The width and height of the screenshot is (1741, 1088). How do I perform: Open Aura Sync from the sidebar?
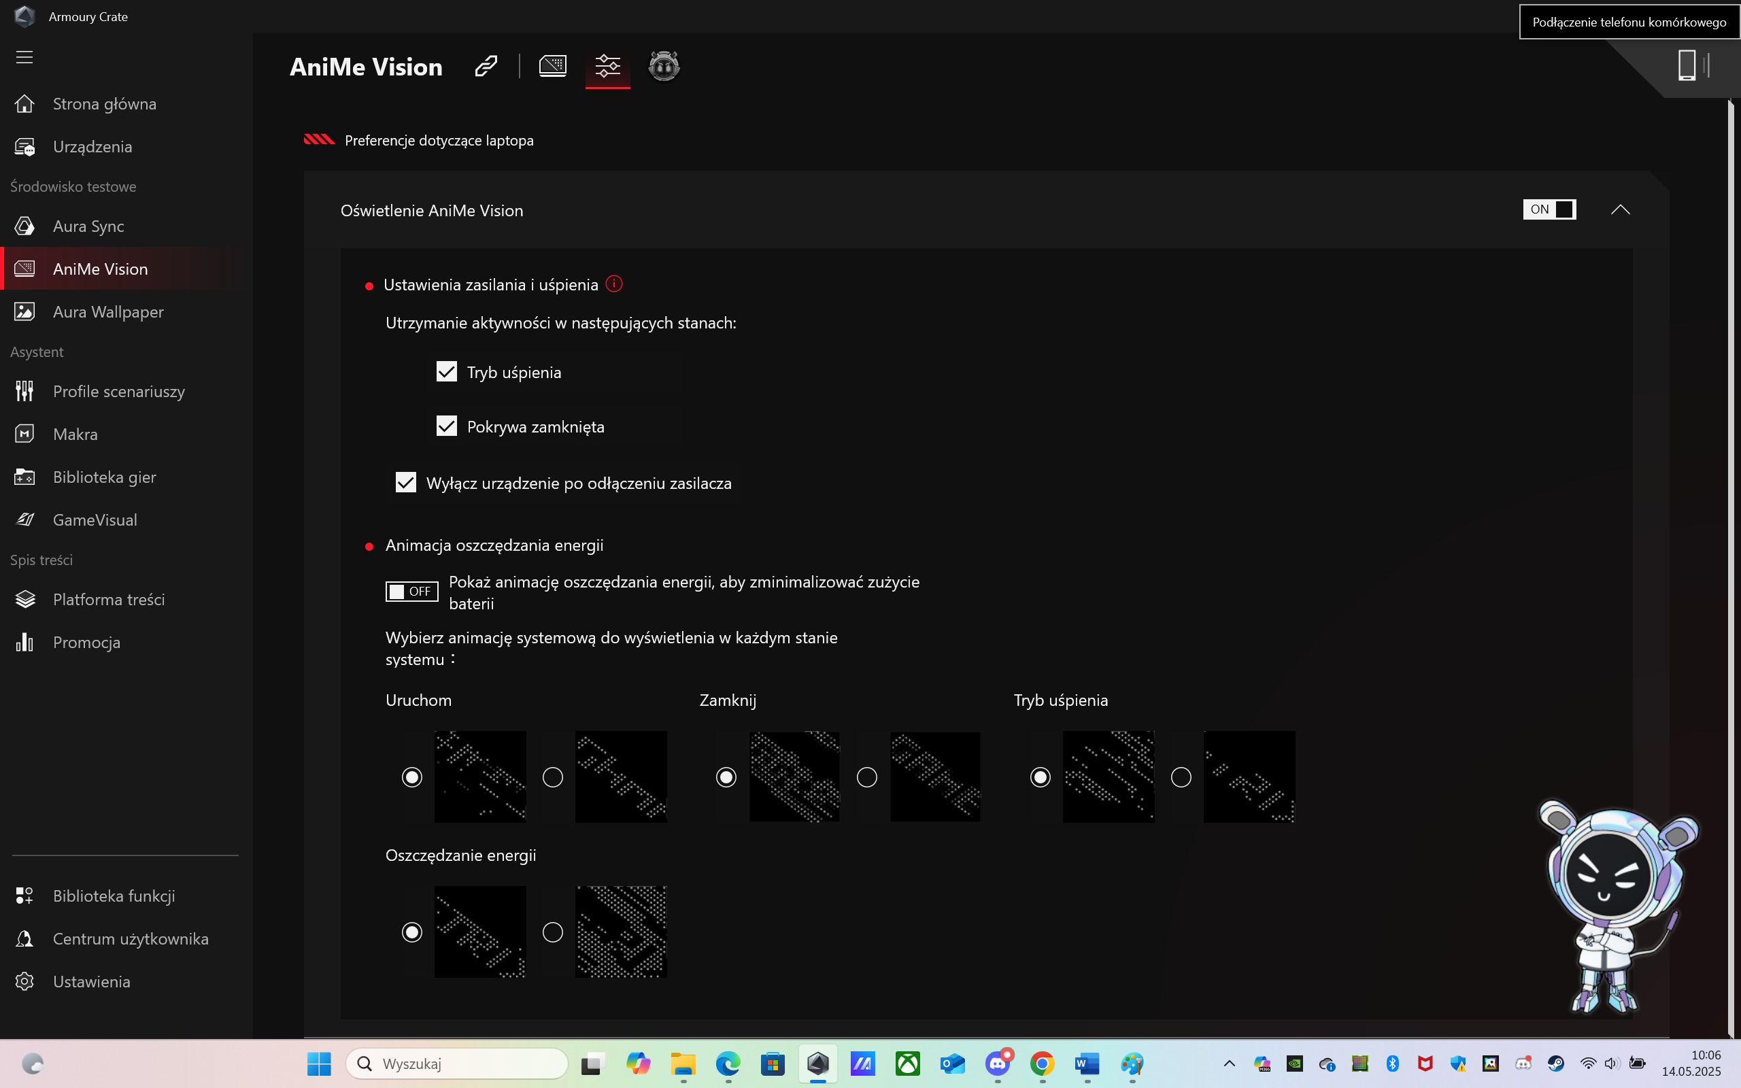click(88, 226)
